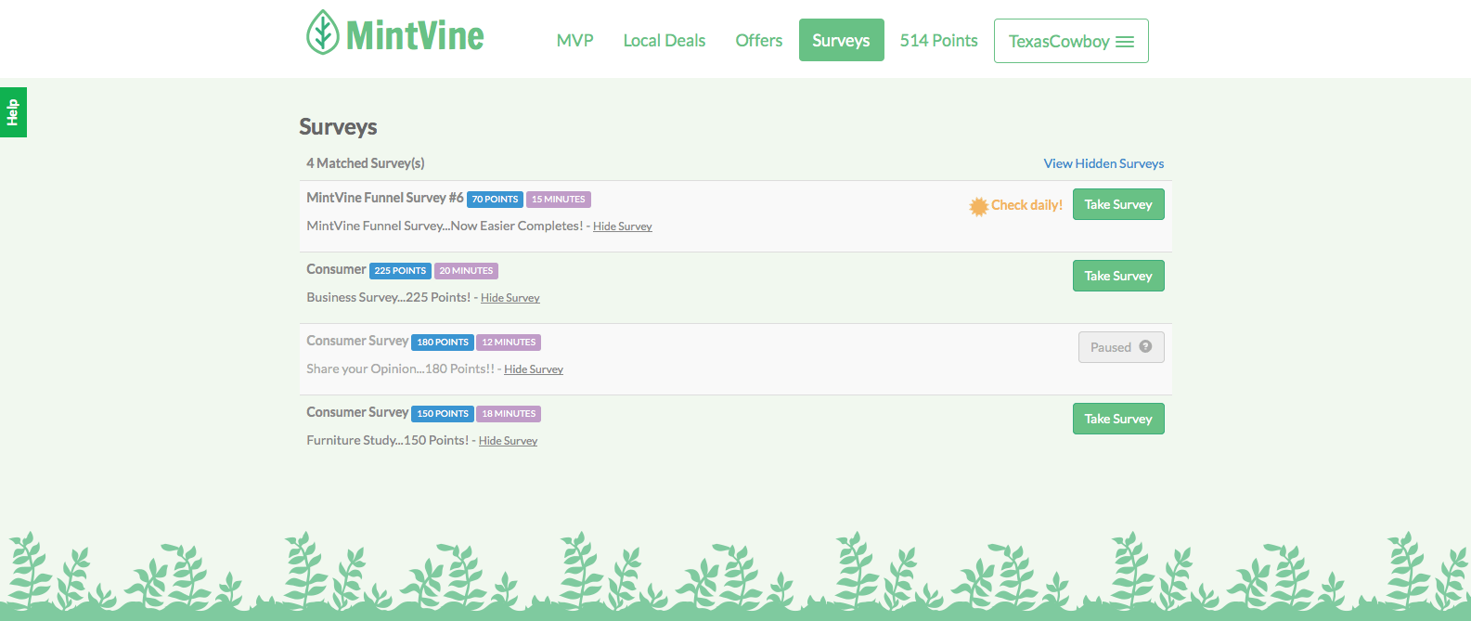
Task: Click the MintVine leaf logo icon
Action: tap(322, 32)
